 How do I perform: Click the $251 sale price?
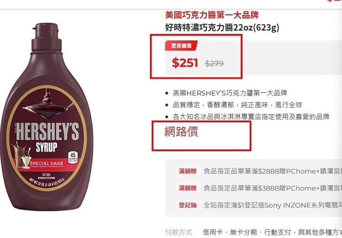[x=185, y=63]
